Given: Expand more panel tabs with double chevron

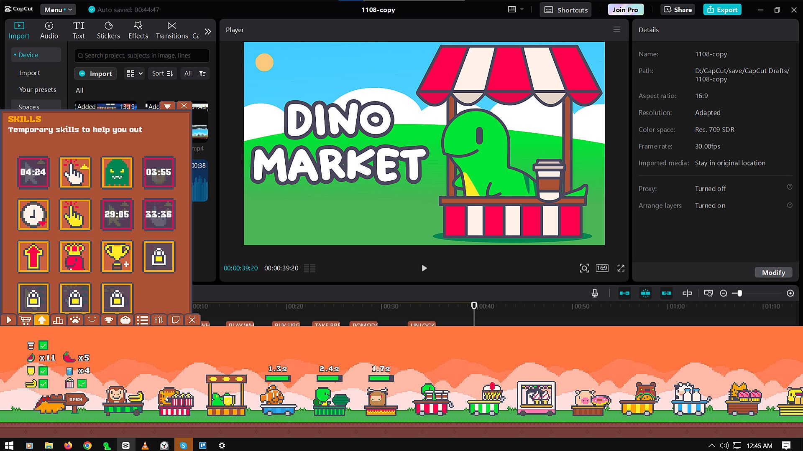Looking at the screenshot, I should [x=208, y=31].
